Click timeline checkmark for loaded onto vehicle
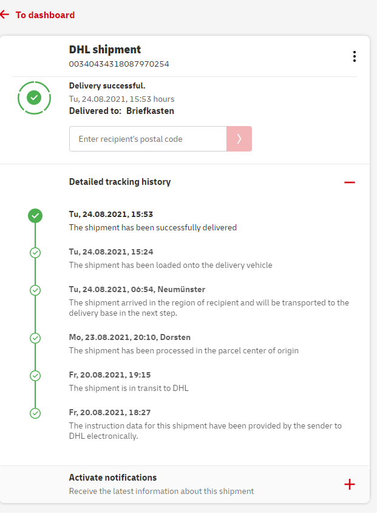Screen dimensions: 377x517 point(35,253)
